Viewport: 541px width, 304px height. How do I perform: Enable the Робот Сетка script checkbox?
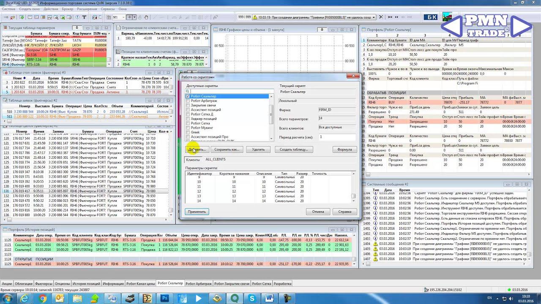pos(188,123)
